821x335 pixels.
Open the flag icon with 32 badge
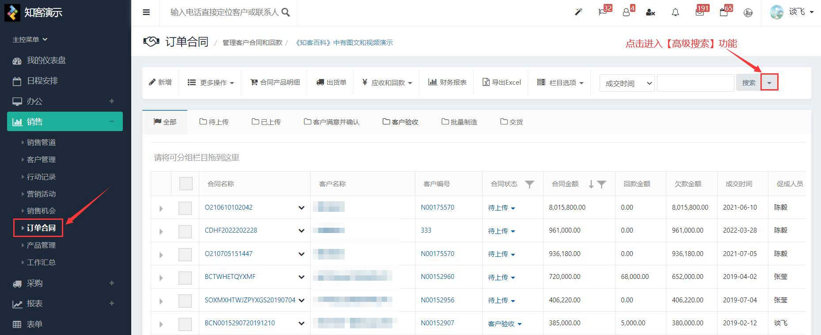[x=603, y=12]
